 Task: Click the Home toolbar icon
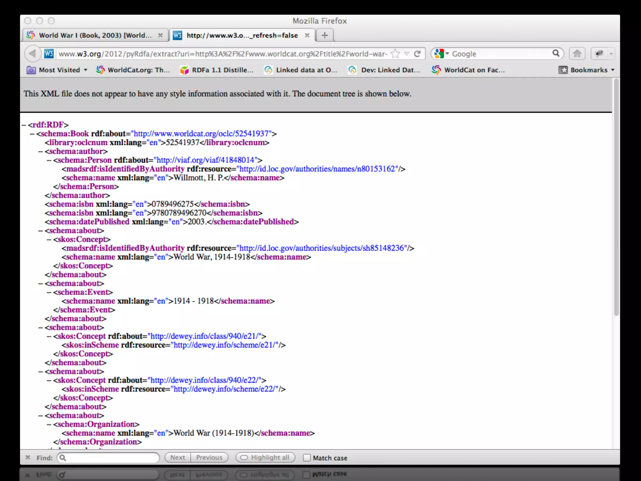tap(577, 54)
